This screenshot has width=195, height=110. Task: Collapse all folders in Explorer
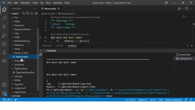click(x=36, y=13)
